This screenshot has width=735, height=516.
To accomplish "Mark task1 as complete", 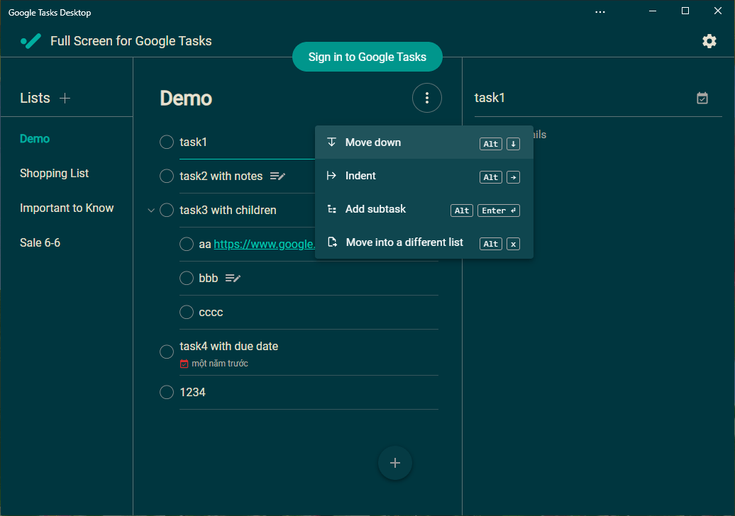I will [167, 142].
